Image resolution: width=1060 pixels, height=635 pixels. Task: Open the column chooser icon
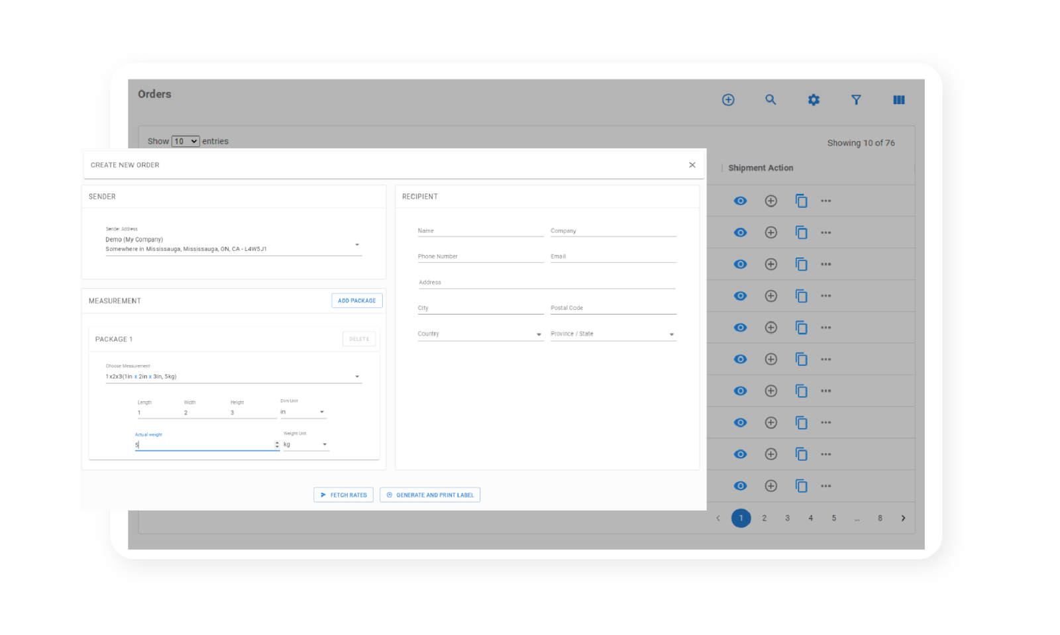click(x=899, y=100)
